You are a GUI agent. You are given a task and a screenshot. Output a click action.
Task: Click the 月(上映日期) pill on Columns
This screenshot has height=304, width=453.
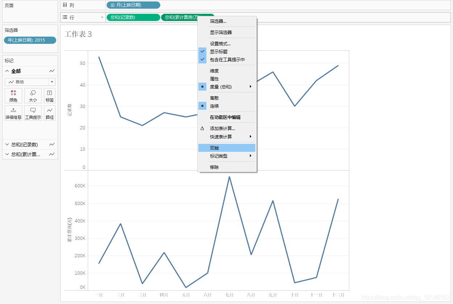pos(133,5)
